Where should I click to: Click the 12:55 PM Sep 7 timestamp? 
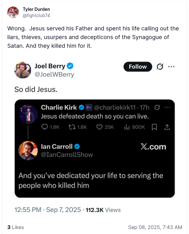pyautogui.click(x=47, y=210)
